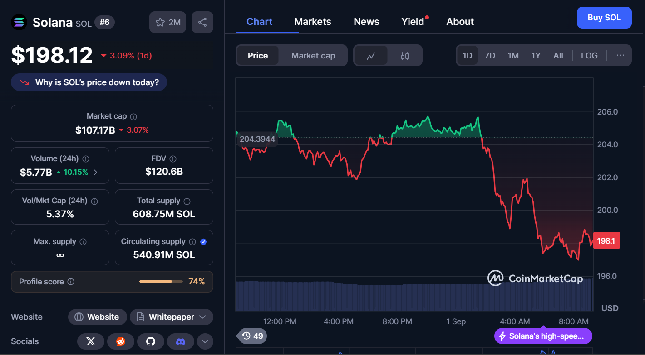Image resolution: width=645 pixels, height=355 pixels.
Task: Click Total supply info icon
Action: [187, 201]
